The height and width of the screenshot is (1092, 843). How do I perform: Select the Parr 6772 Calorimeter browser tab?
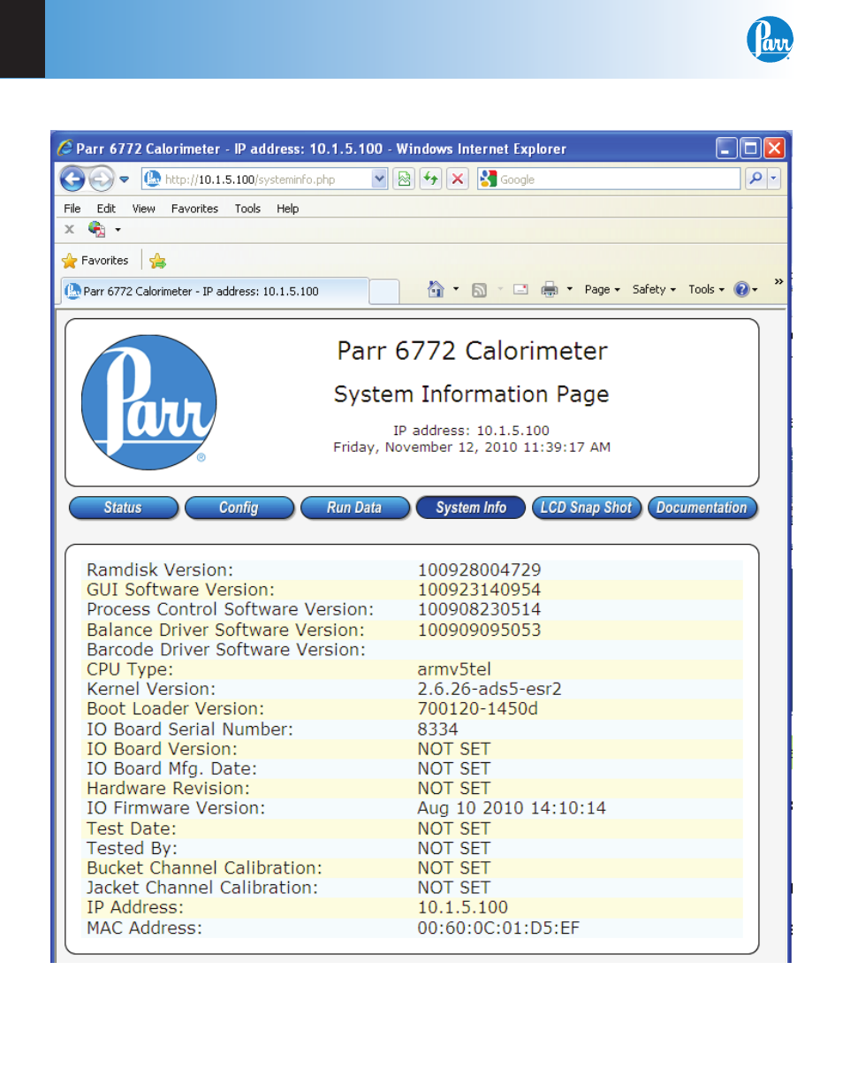(214, 291)
